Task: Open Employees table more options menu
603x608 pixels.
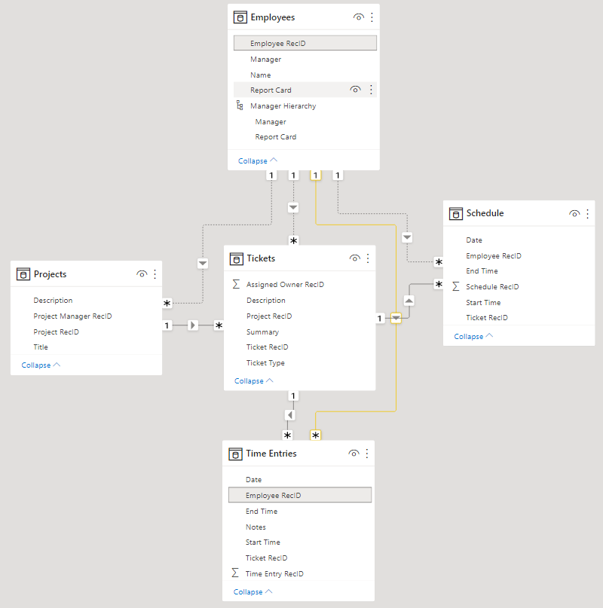Action: pyautogui.click(x=372, y=17)
